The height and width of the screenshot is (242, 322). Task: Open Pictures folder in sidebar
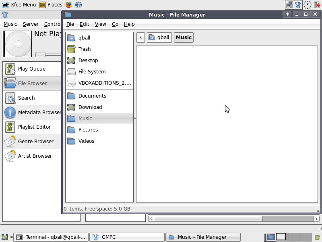coord(99,129)
